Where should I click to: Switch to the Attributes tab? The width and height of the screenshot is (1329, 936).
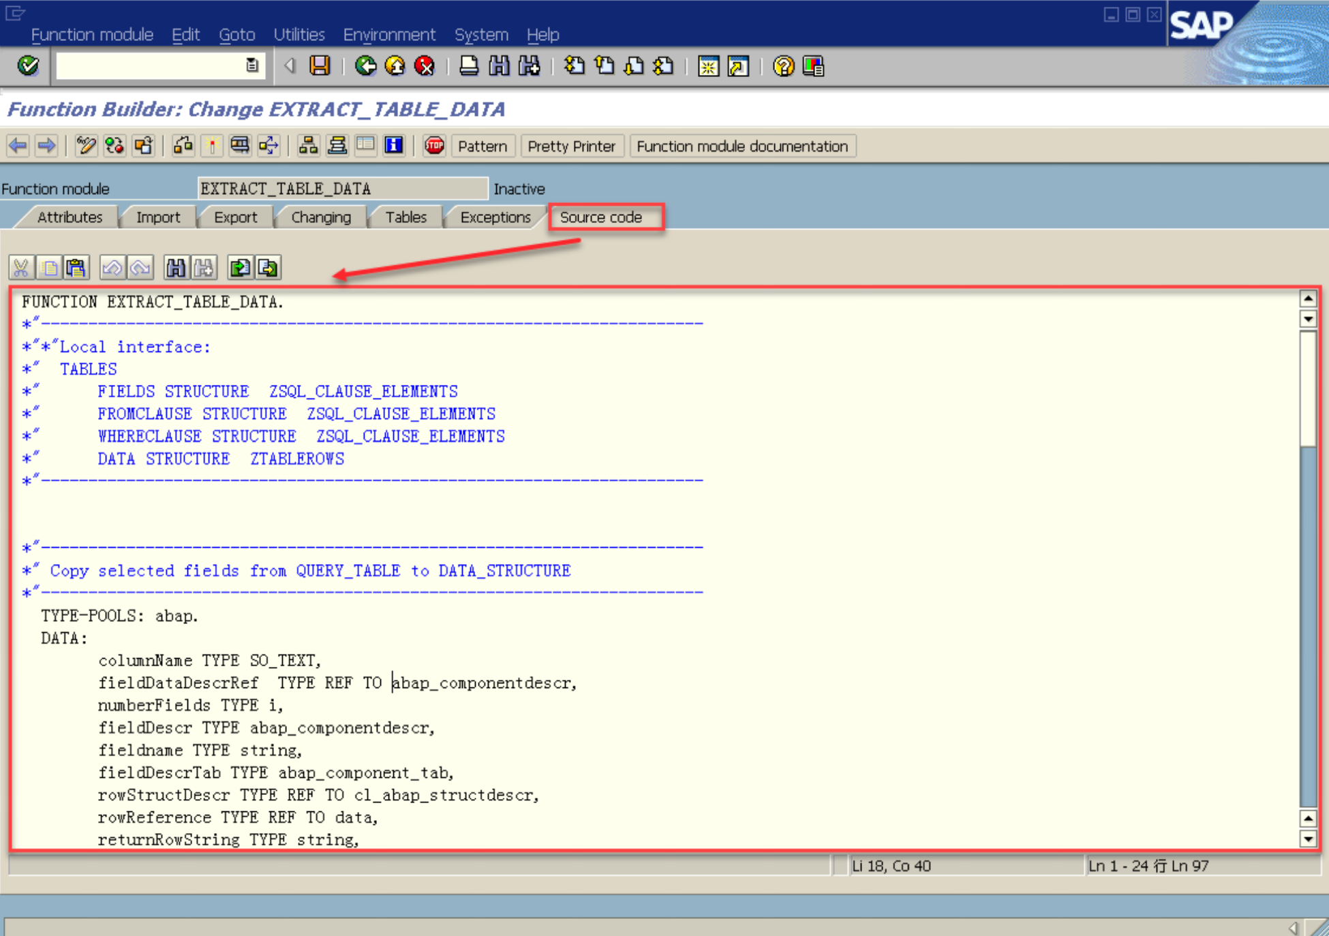pyautogui.click(x=70, y=217)
